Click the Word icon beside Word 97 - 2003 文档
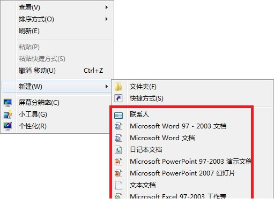The width and height of the screenshot is (274, 206). [x=119, y=126]
